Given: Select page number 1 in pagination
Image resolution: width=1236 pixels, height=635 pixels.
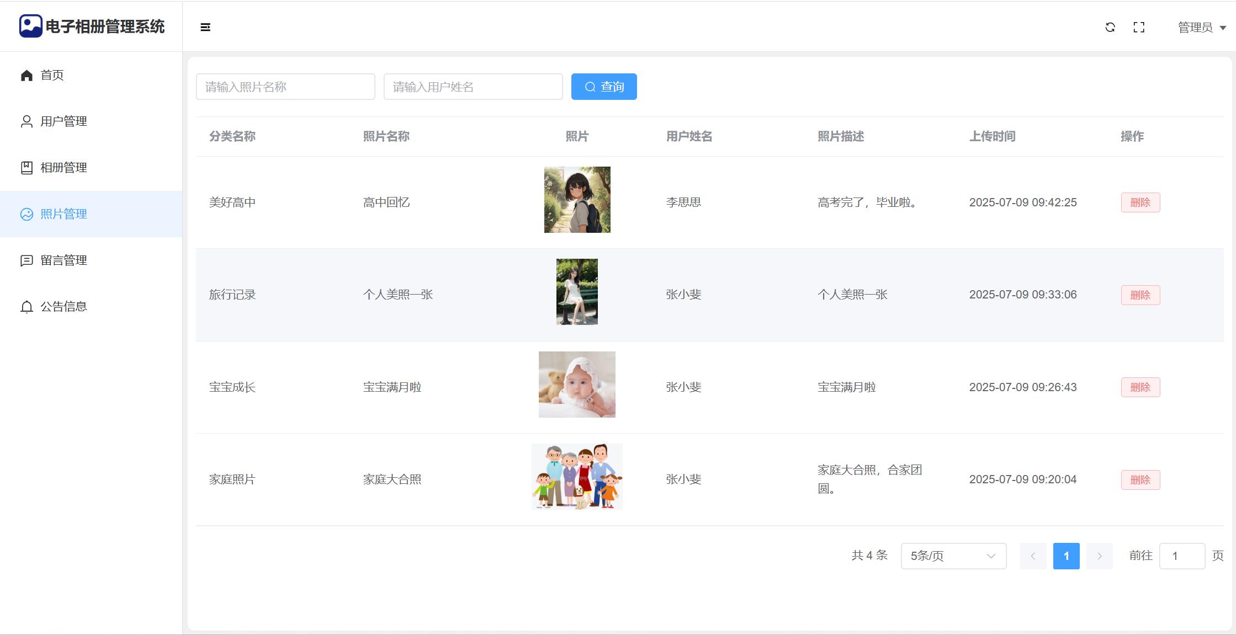Looking at the screenshot, I should 1066,556.
